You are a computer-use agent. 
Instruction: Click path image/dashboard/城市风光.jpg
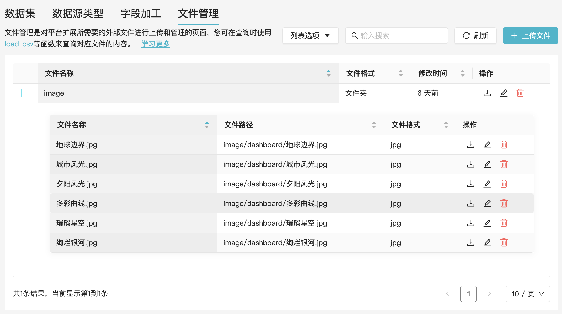[x=275, y=164]
